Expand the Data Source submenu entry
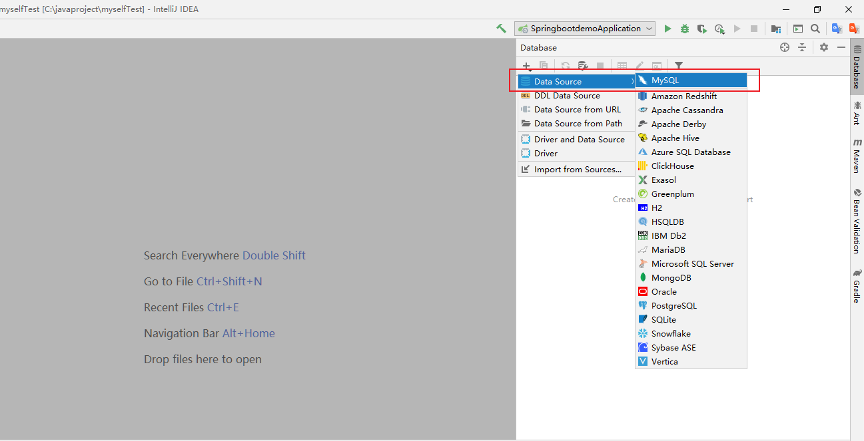The image size is (864, 441). click(x=576, y=81)
